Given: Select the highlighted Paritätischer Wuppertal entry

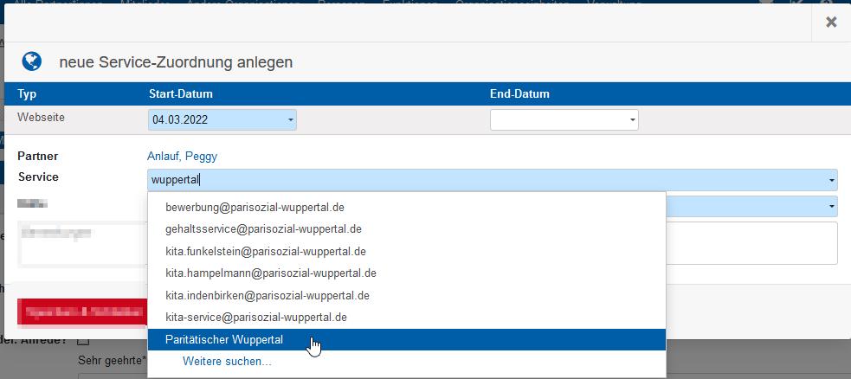Looking at the screenshot, I should coord(224,339).
